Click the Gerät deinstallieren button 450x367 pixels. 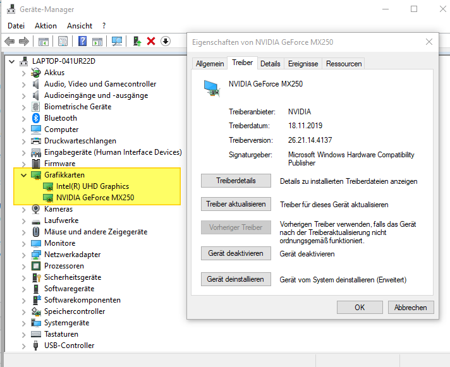click(x=236, y=279)
